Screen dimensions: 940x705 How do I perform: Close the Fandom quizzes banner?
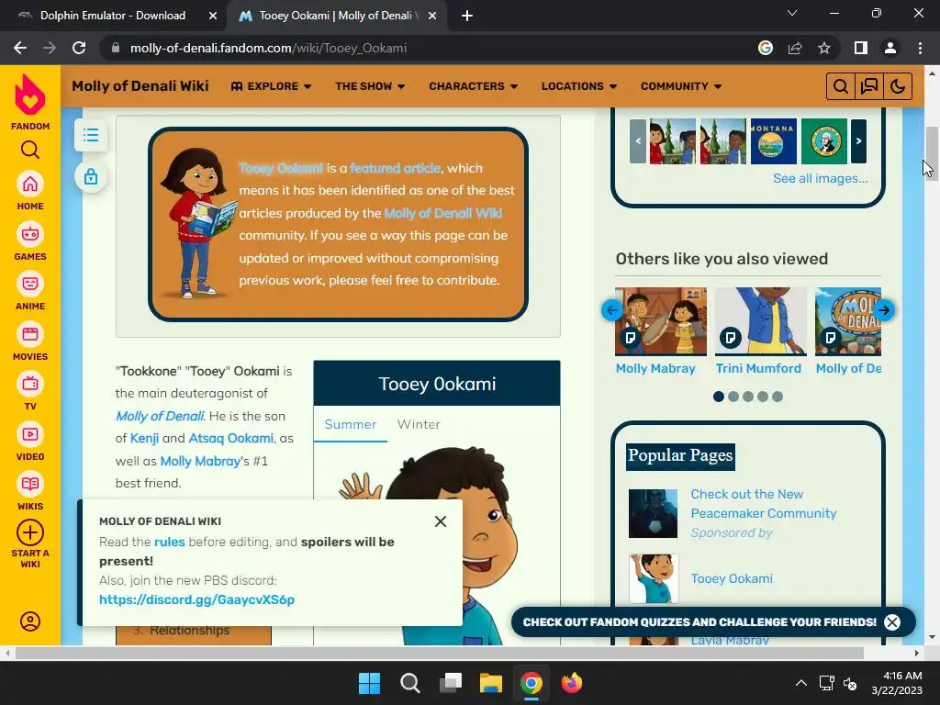pos(892,622)
